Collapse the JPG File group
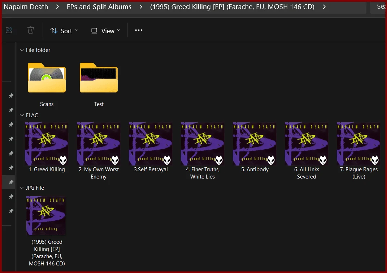Viewport: 387px width, 273px height. pos(22,188)
